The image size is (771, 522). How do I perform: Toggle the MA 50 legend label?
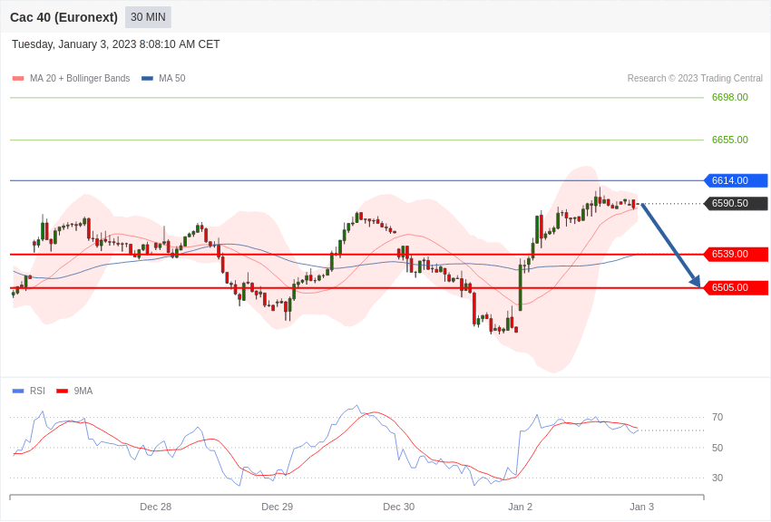pos(172,79)
